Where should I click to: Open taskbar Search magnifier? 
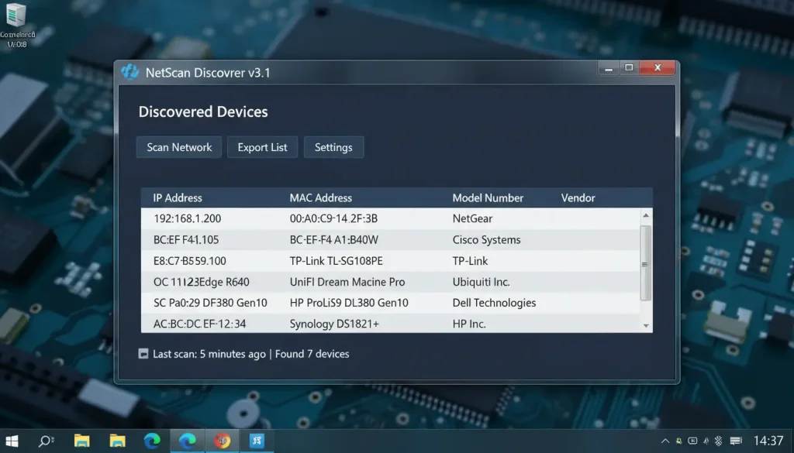pos(46,441)
